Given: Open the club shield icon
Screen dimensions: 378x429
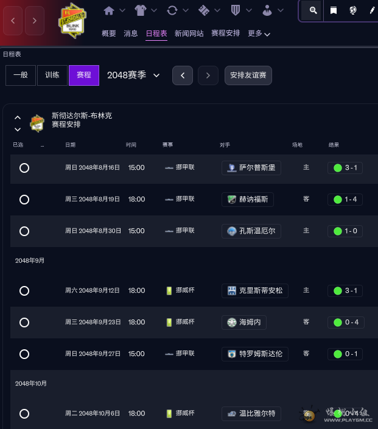Looking at the screenshot, I should [x=236, y=11].
